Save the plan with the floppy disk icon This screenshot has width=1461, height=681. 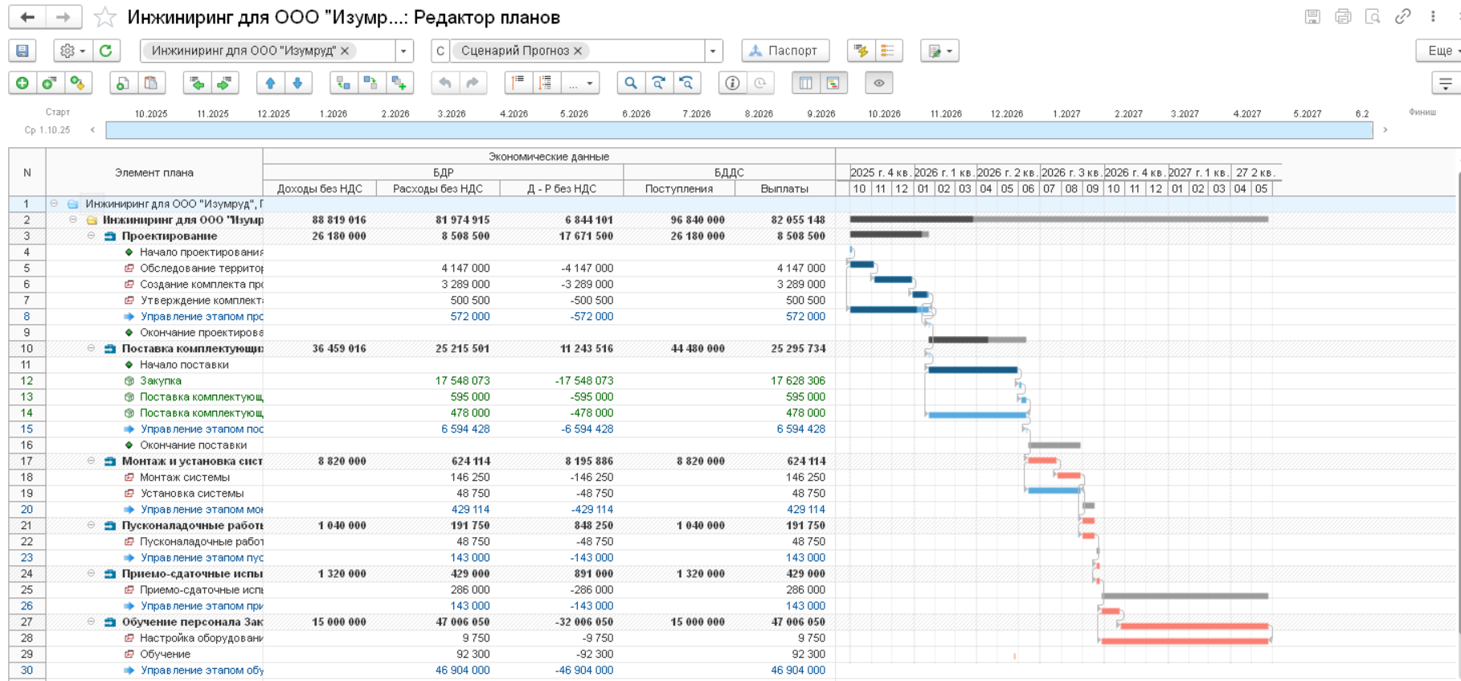coord(23,51)
